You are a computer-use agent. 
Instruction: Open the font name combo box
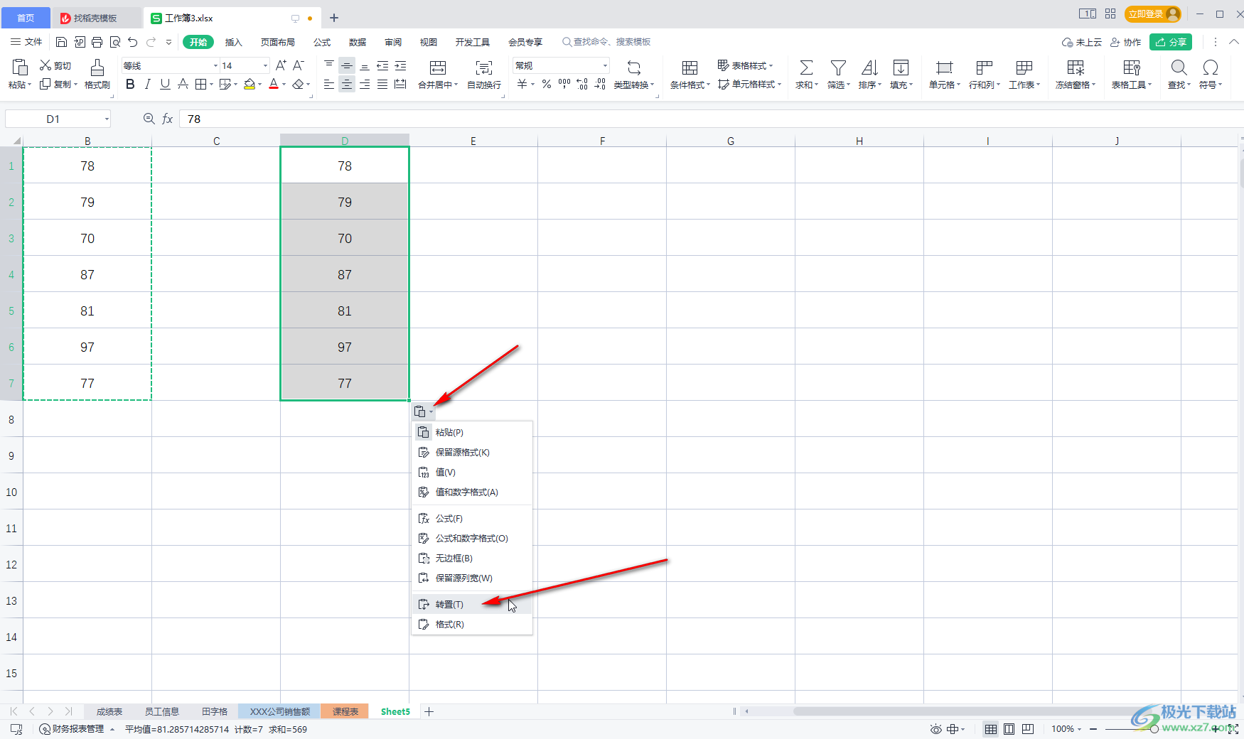pos(170,65)
